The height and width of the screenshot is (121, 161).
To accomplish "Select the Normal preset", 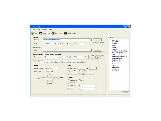I will click(x=114, y=62).
